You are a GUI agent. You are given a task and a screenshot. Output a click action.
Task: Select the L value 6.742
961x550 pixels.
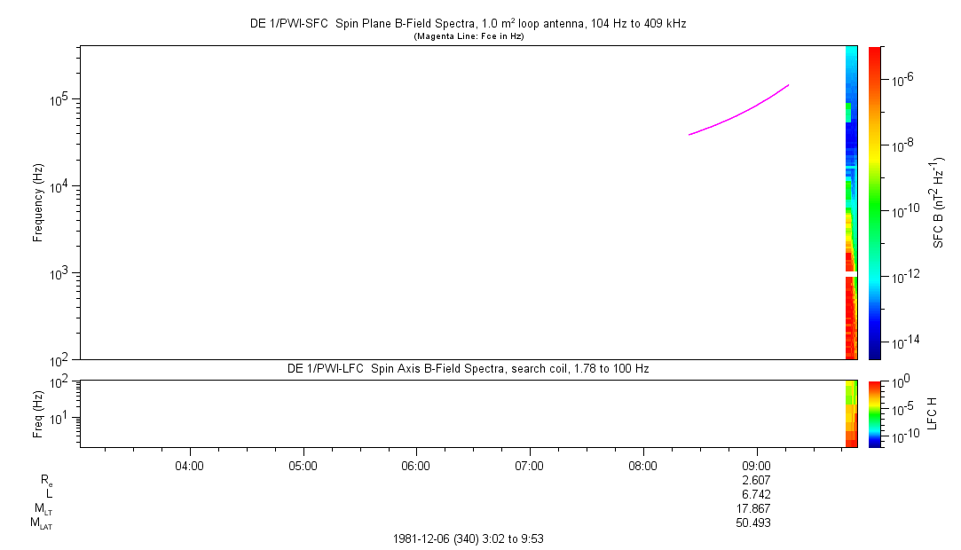[x=756, y=494]
